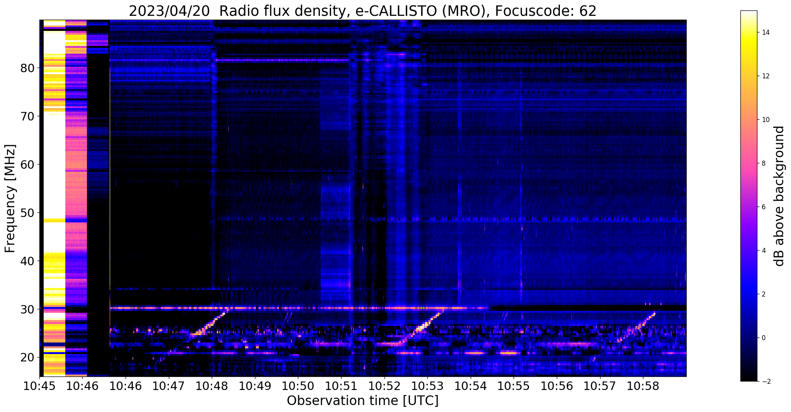Screen dimensions: 791x412
Task: Click the 10:48 time tick label
Action: click(x=212, y=386)
